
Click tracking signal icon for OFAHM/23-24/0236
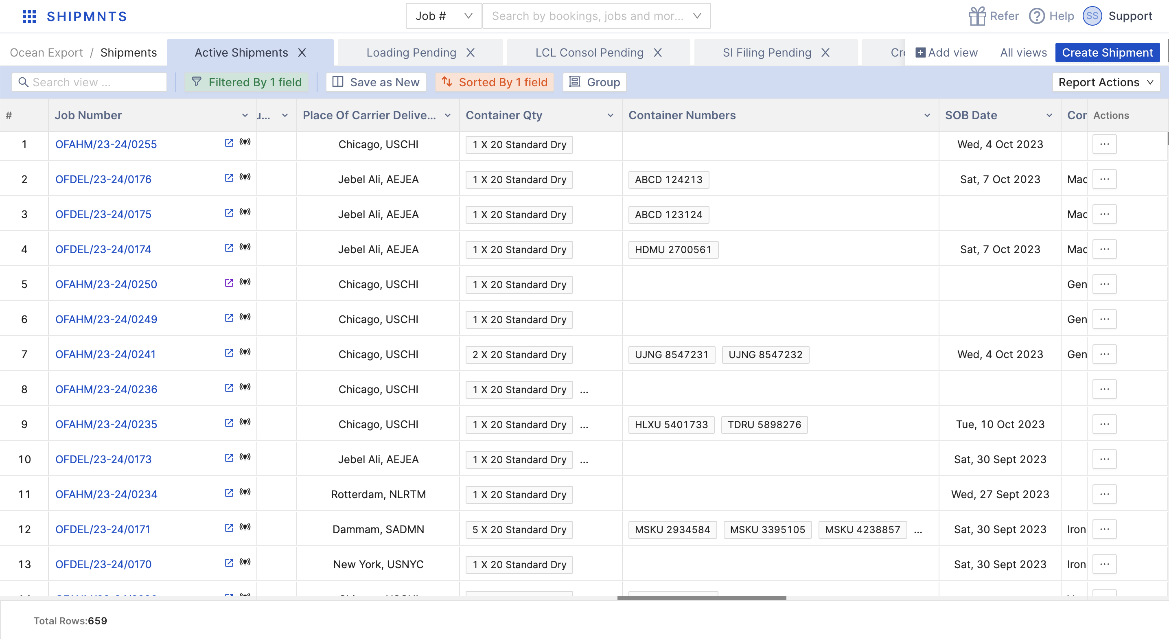point(245,387)
